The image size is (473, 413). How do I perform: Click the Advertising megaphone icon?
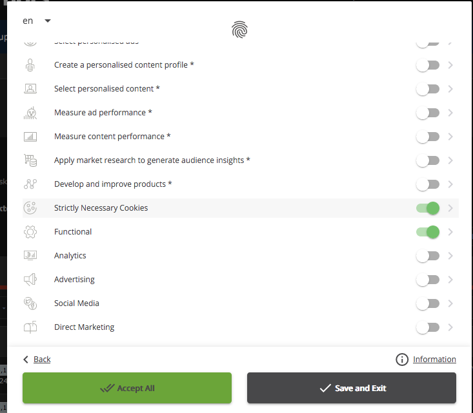30,280
